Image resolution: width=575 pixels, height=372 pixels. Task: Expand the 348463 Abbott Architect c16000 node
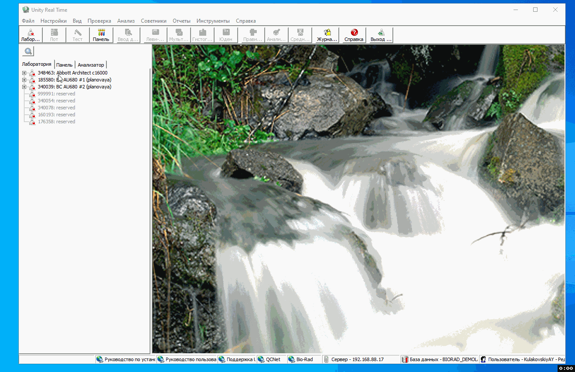click(x=24, y=73)
